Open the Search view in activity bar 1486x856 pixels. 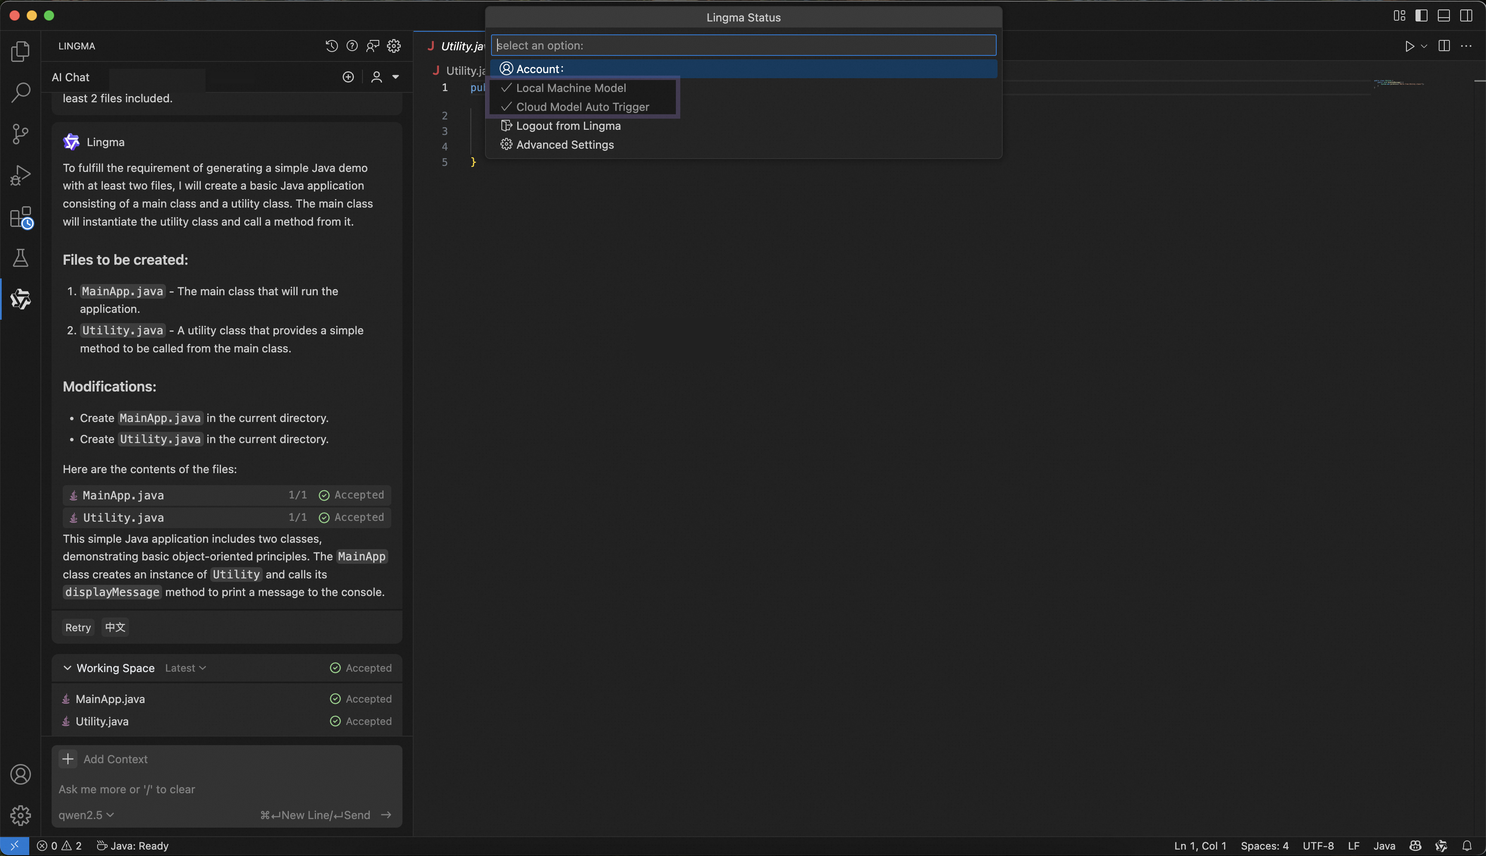click(21, 93)
